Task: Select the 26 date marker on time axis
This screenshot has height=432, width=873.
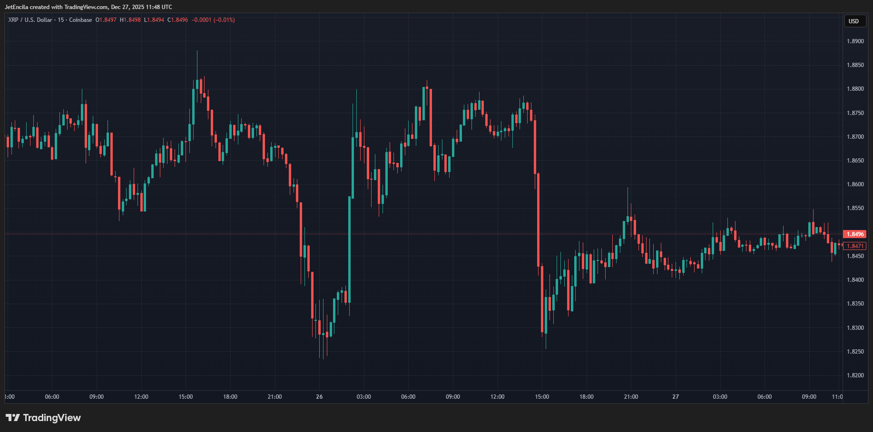Action: click(x=319, y=397)
